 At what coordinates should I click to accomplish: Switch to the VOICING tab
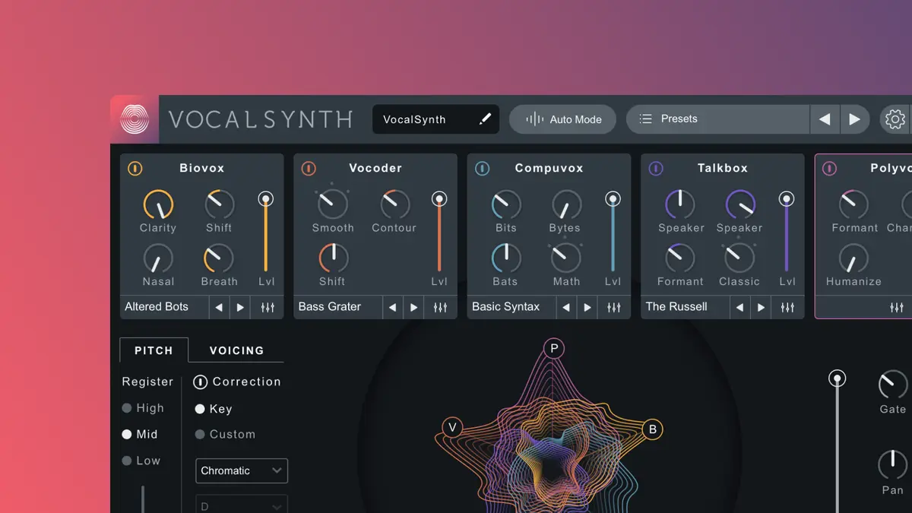click(236, 350)
